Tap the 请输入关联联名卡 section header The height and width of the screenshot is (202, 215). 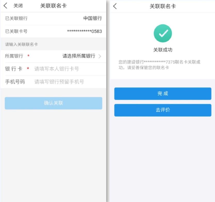coord(21,44)
